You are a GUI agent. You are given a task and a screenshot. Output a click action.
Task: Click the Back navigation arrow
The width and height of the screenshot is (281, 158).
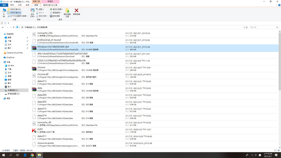click(3, 27)
